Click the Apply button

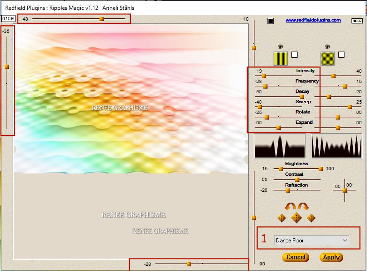tap(331, 257)
